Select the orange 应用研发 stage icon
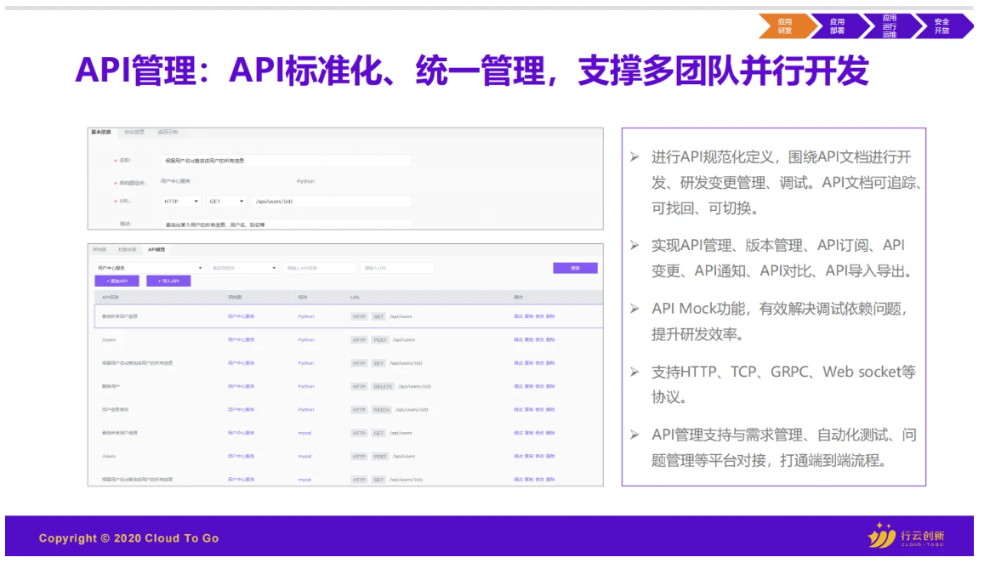 787,26
